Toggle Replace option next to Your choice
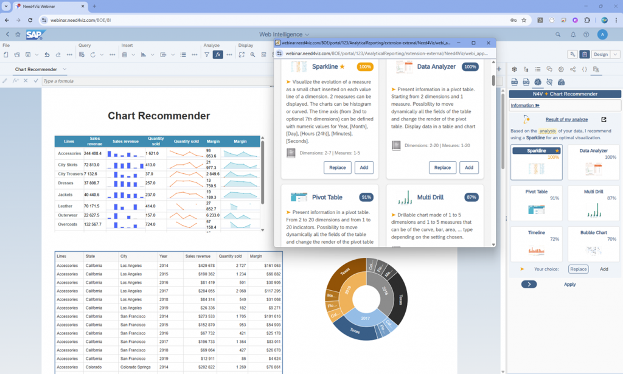The image size is (623, 374). pos(578,269)
